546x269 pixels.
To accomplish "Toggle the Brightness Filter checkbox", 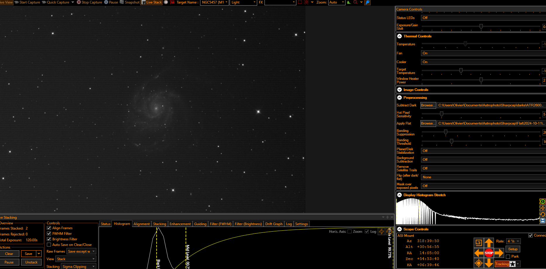I will pyautogui.click(x=49, y=239).
